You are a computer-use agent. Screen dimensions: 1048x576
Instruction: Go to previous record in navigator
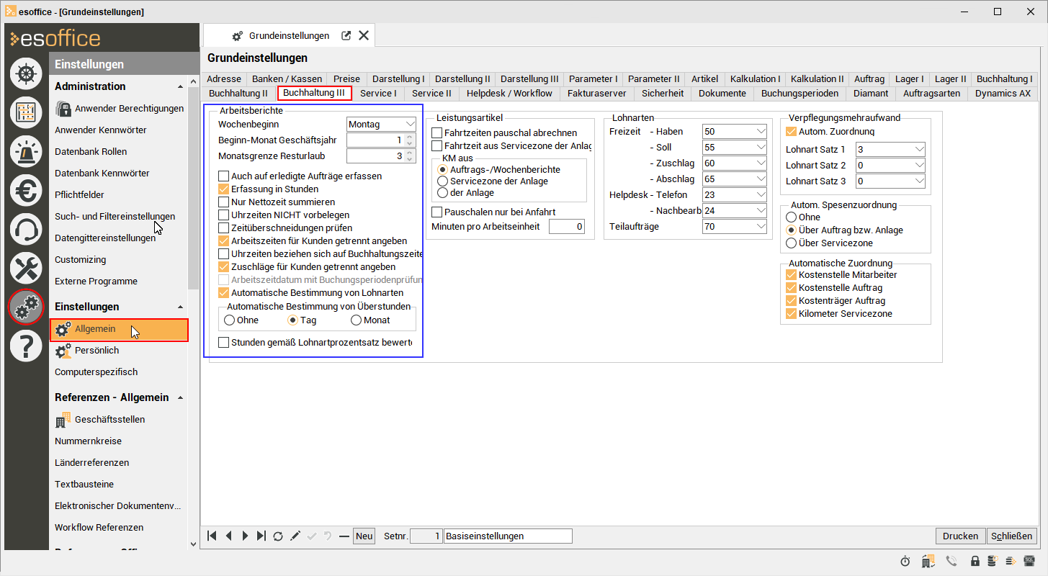point(228,536)
